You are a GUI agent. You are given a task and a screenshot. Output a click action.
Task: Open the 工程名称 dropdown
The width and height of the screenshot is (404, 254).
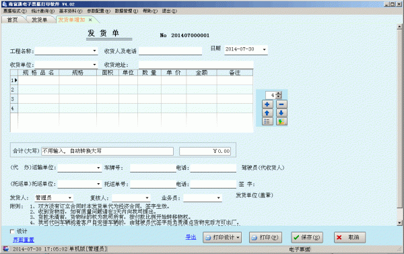click(94, 51)
